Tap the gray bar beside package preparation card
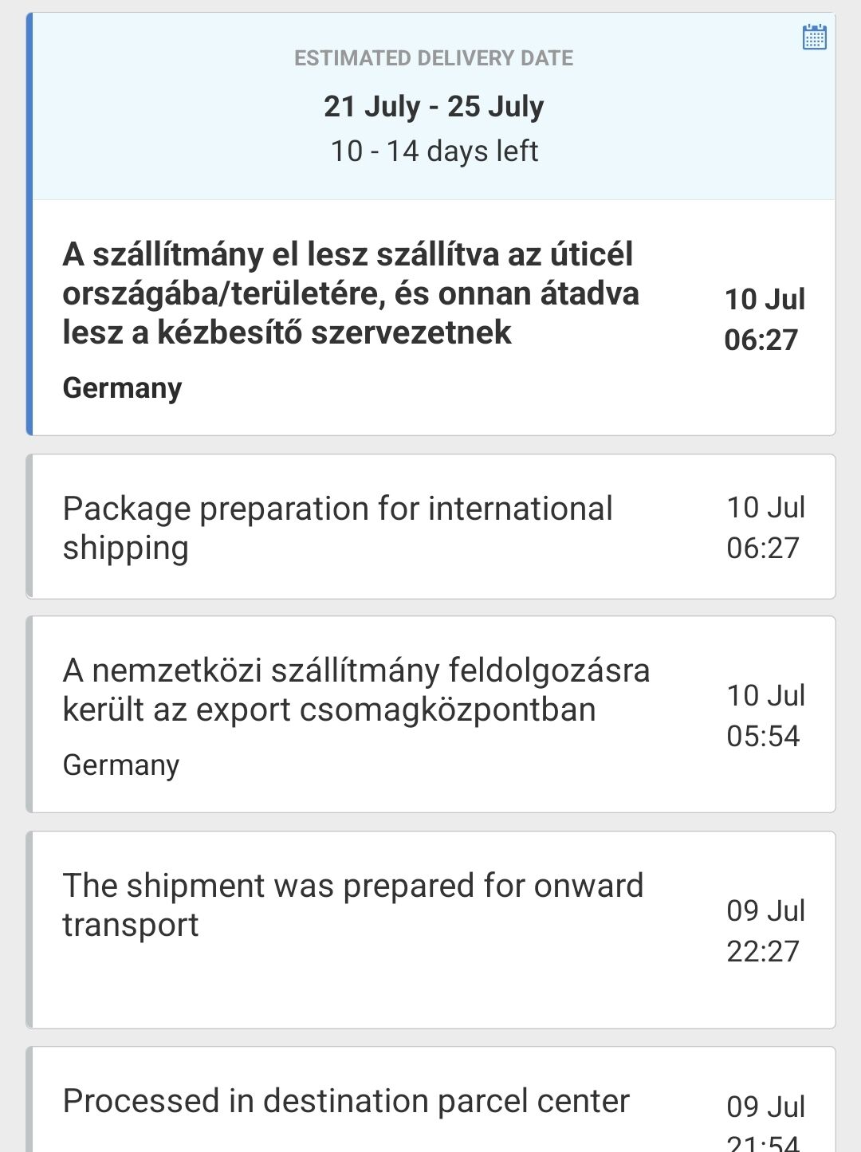This screenshot has width=861, height=1152. click(29, 526)
